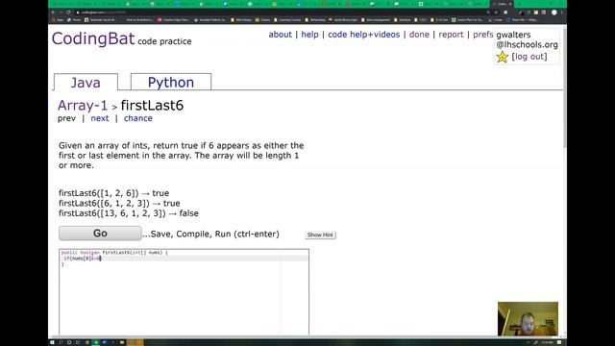Open the help link

point(309,35)
